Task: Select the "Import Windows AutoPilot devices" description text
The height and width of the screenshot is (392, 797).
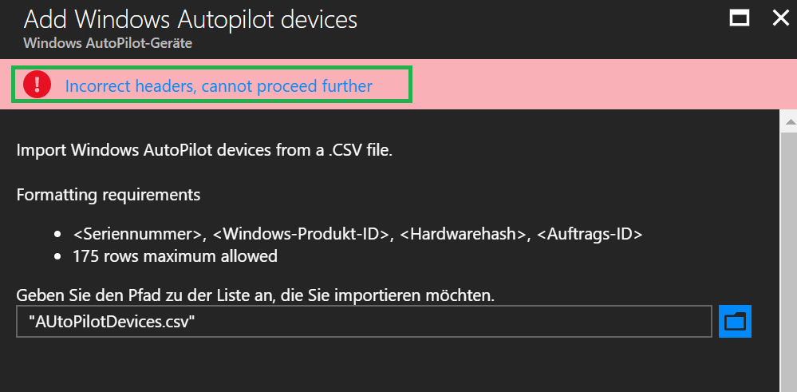Action: click(x=205, y=149)
